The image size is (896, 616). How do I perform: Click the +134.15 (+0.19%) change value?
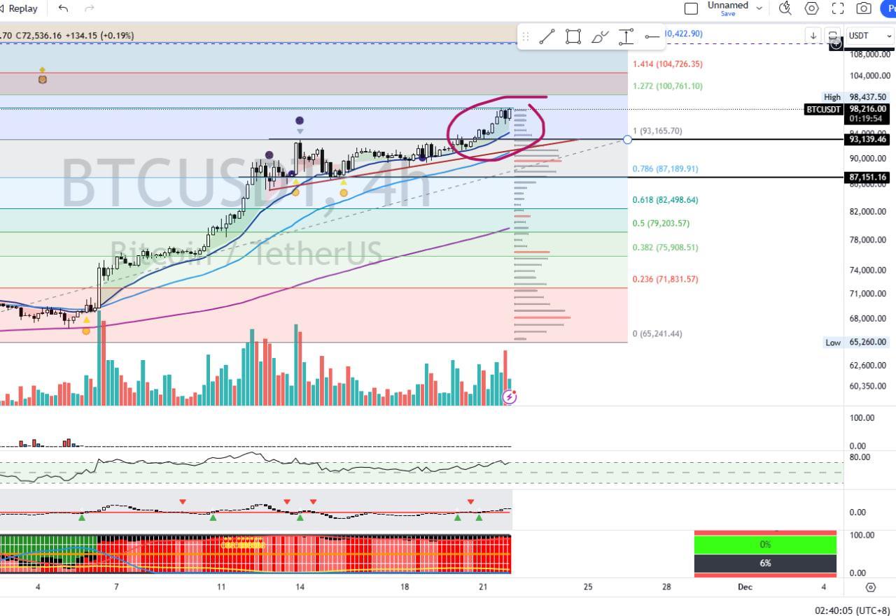[x=100, y=35]
